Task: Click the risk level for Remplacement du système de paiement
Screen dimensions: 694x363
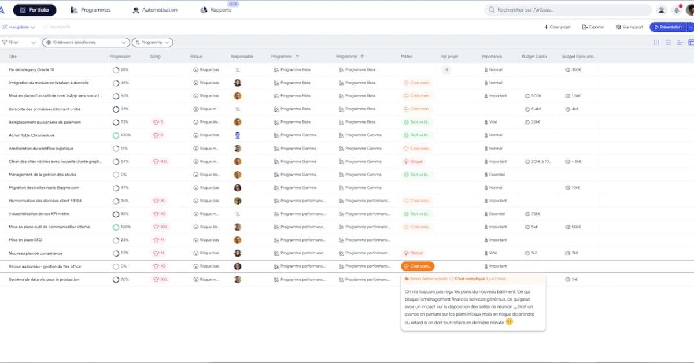Action: pos(206,122)
